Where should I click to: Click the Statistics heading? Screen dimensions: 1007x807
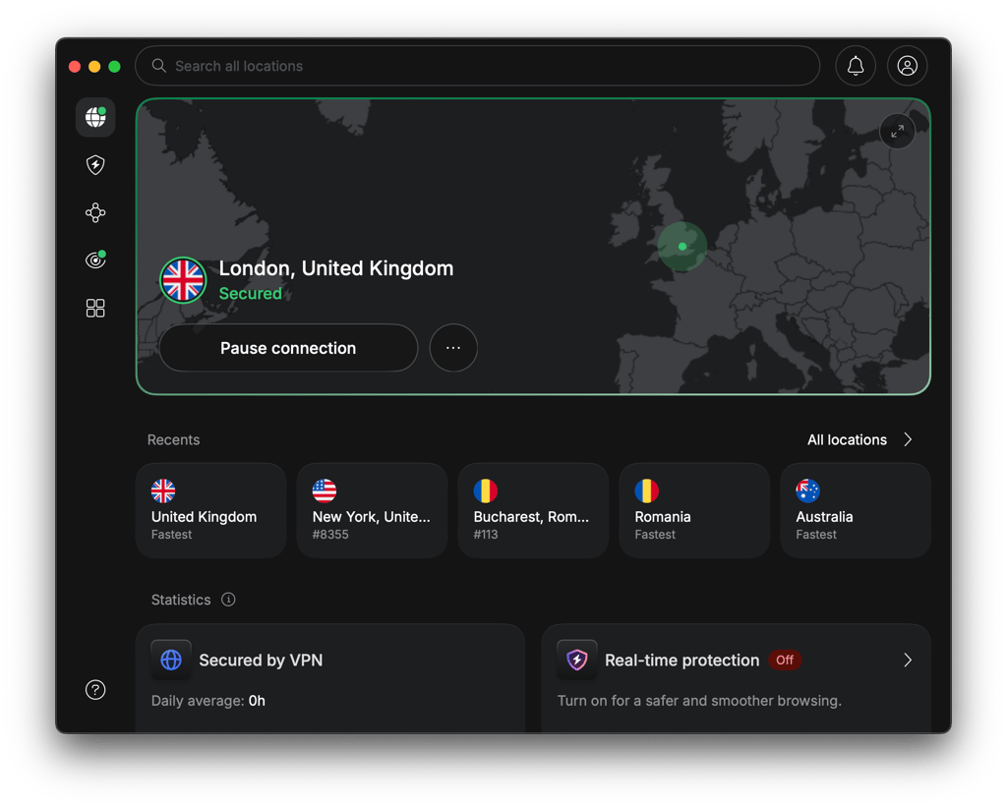click(181, 600)
